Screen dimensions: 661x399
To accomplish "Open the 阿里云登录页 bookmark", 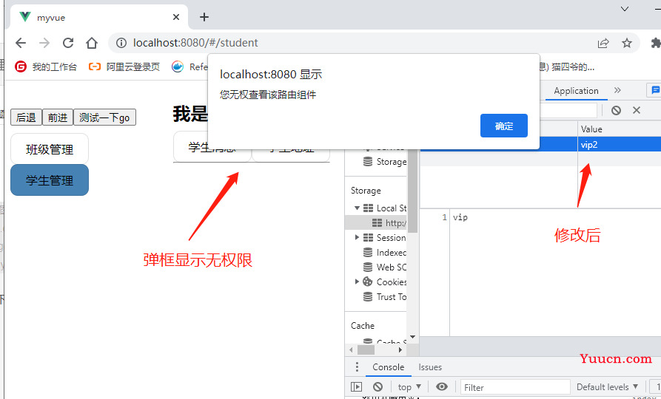I will (124, 66).
